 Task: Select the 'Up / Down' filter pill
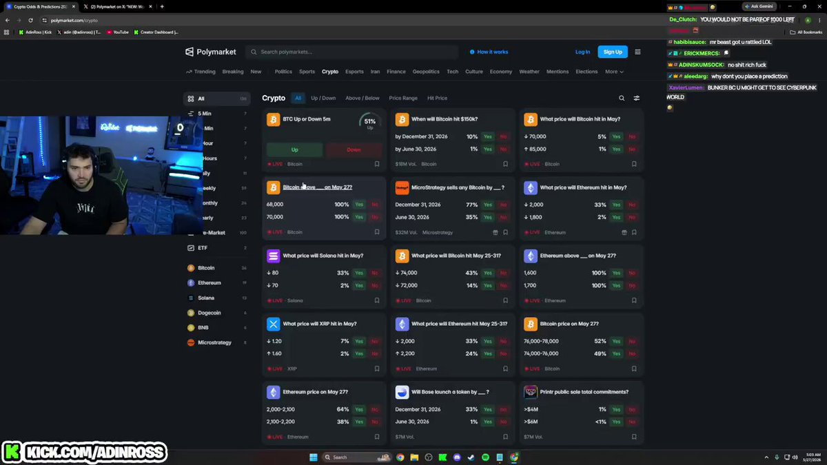click(323, 99)
